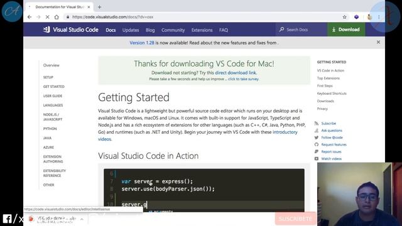Open the downloaded file in downloads shelf
Image resolution: width=402 pixels, height=226 pixels.
(x=53, y=219)
